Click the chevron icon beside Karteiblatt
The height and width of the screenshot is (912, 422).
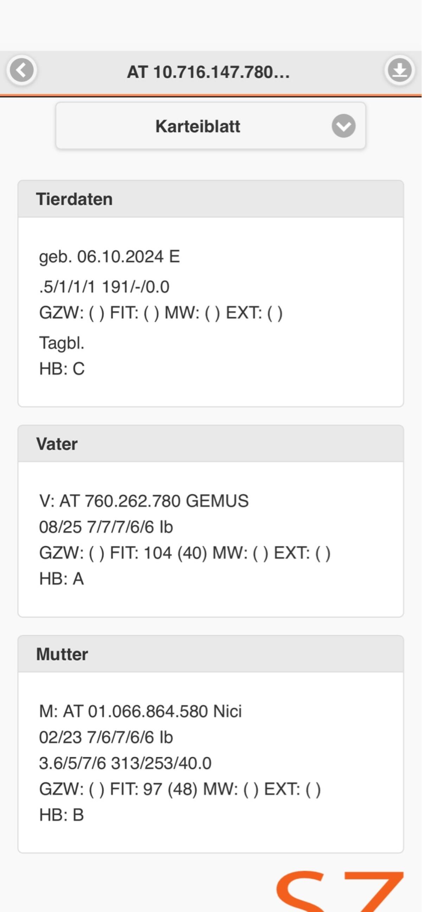344,126
